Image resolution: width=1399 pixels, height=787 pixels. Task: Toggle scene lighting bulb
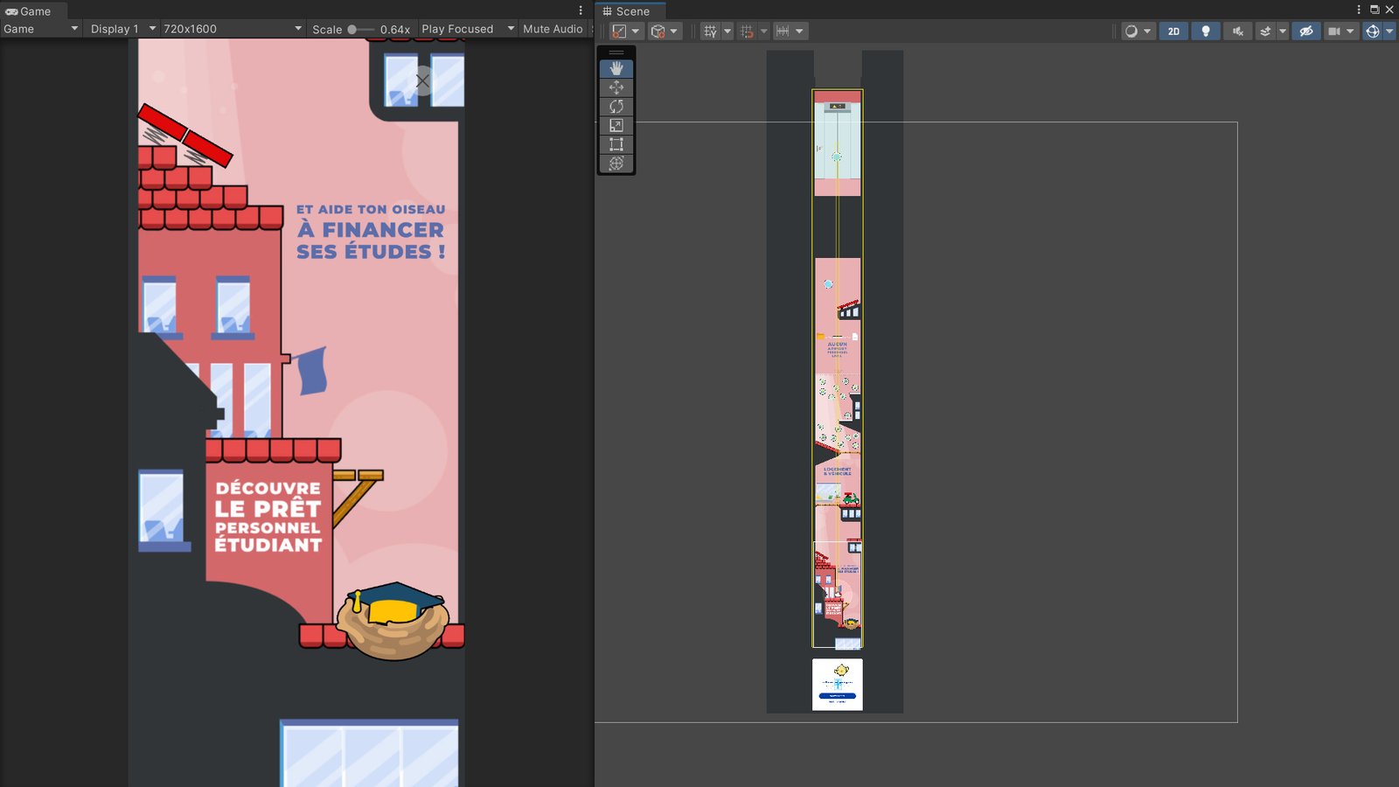(x=1206, y=31)
